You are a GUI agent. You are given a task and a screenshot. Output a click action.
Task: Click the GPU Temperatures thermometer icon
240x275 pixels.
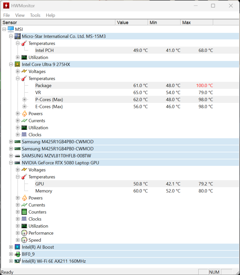(x=24, y=177)
